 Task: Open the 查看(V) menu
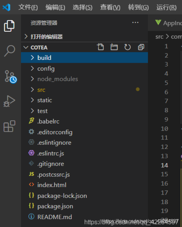coord(110,7)
